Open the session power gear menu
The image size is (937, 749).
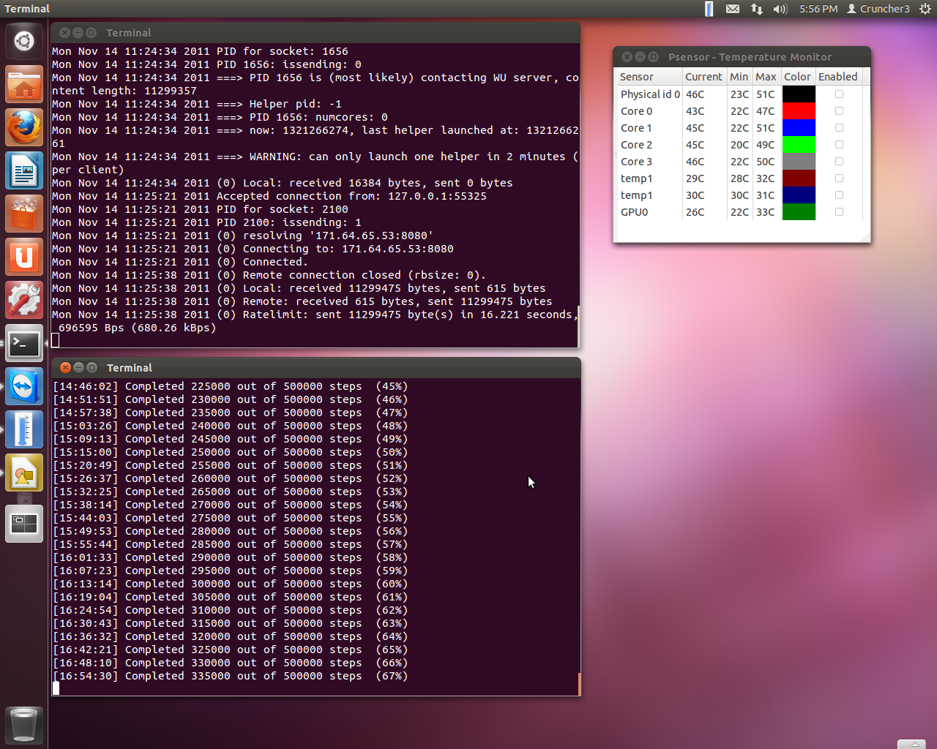(x=925, y=9)
